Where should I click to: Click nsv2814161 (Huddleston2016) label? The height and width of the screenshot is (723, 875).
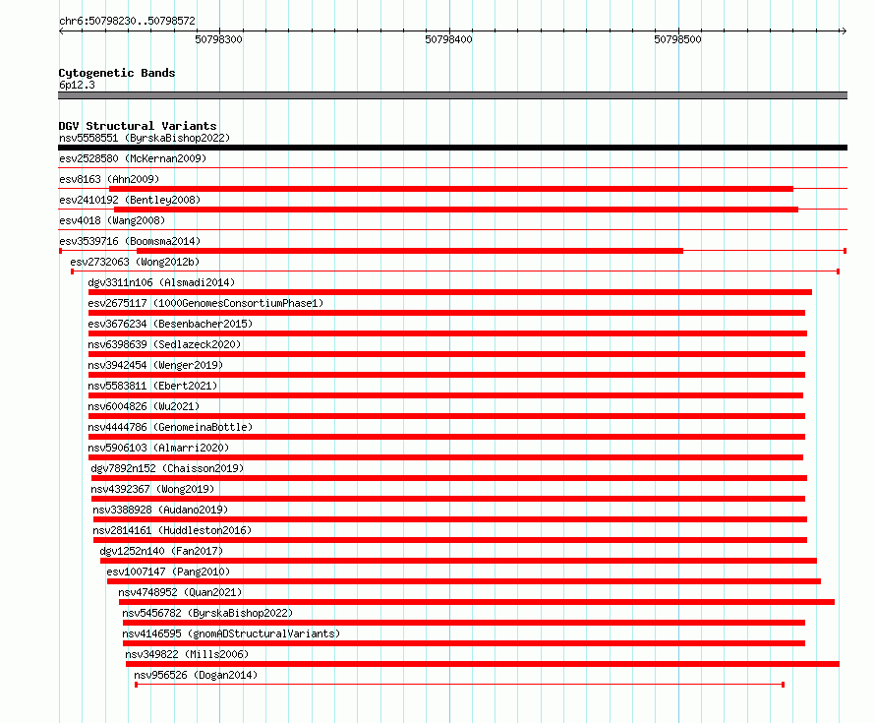(172, 530)
